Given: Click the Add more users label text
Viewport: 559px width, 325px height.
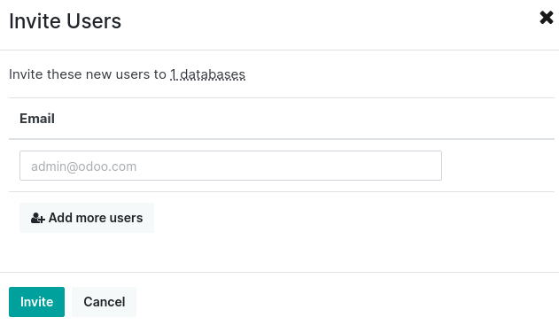Looking at the screenshot, I should (x=96, y=218).
